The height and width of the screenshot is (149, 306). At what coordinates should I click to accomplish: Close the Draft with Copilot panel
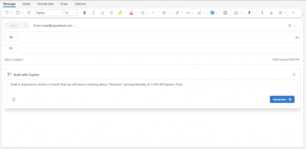(294, 74)
